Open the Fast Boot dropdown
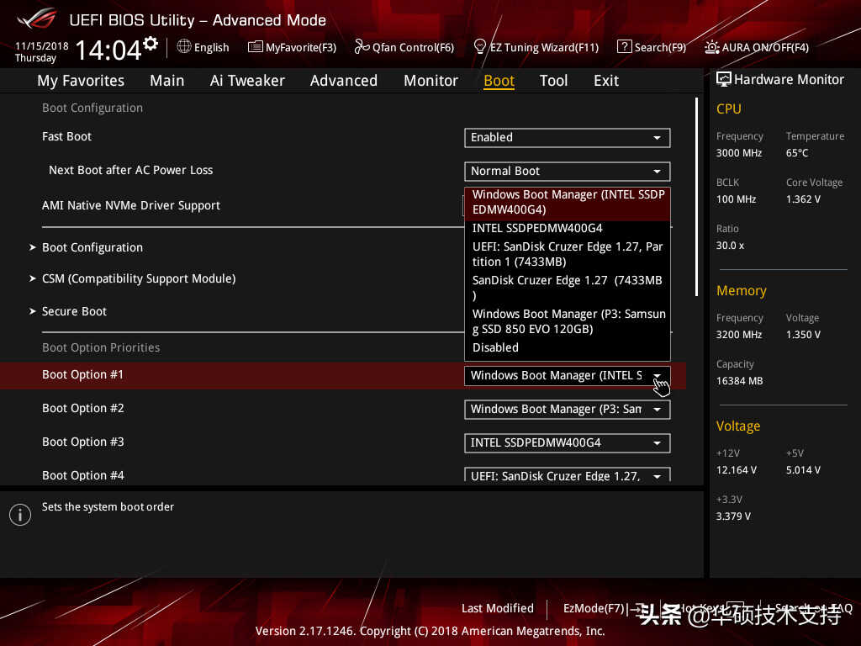This screenshot has height=646, width=861. pyautogui.click(x=568, y=137)
